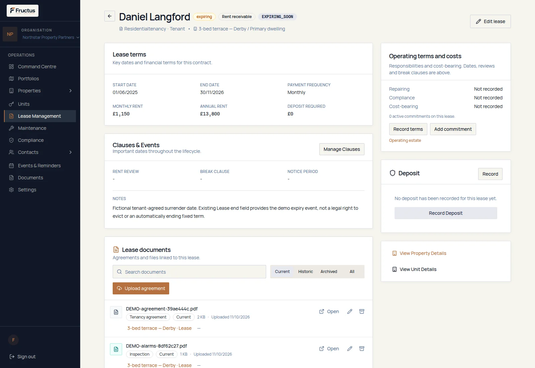535x368 pixels.
Task: Open Compliance in sidebar
Action: [x=40, y=140]
